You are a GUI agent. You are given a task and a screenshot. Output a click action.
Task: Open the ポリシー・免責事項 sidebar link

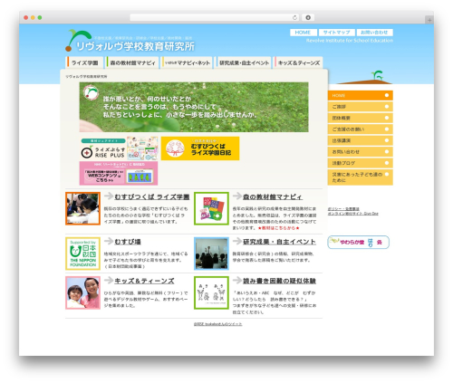pos(343,209)
